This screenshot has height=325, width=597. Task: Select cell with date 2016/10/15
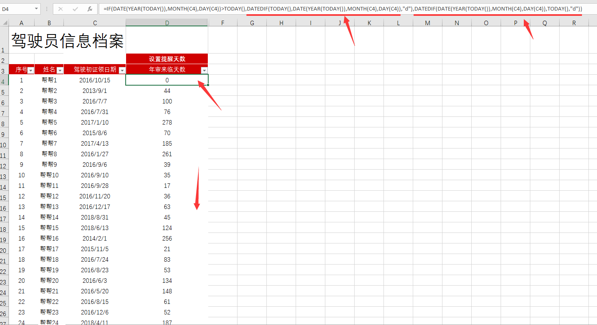[95, 80]
